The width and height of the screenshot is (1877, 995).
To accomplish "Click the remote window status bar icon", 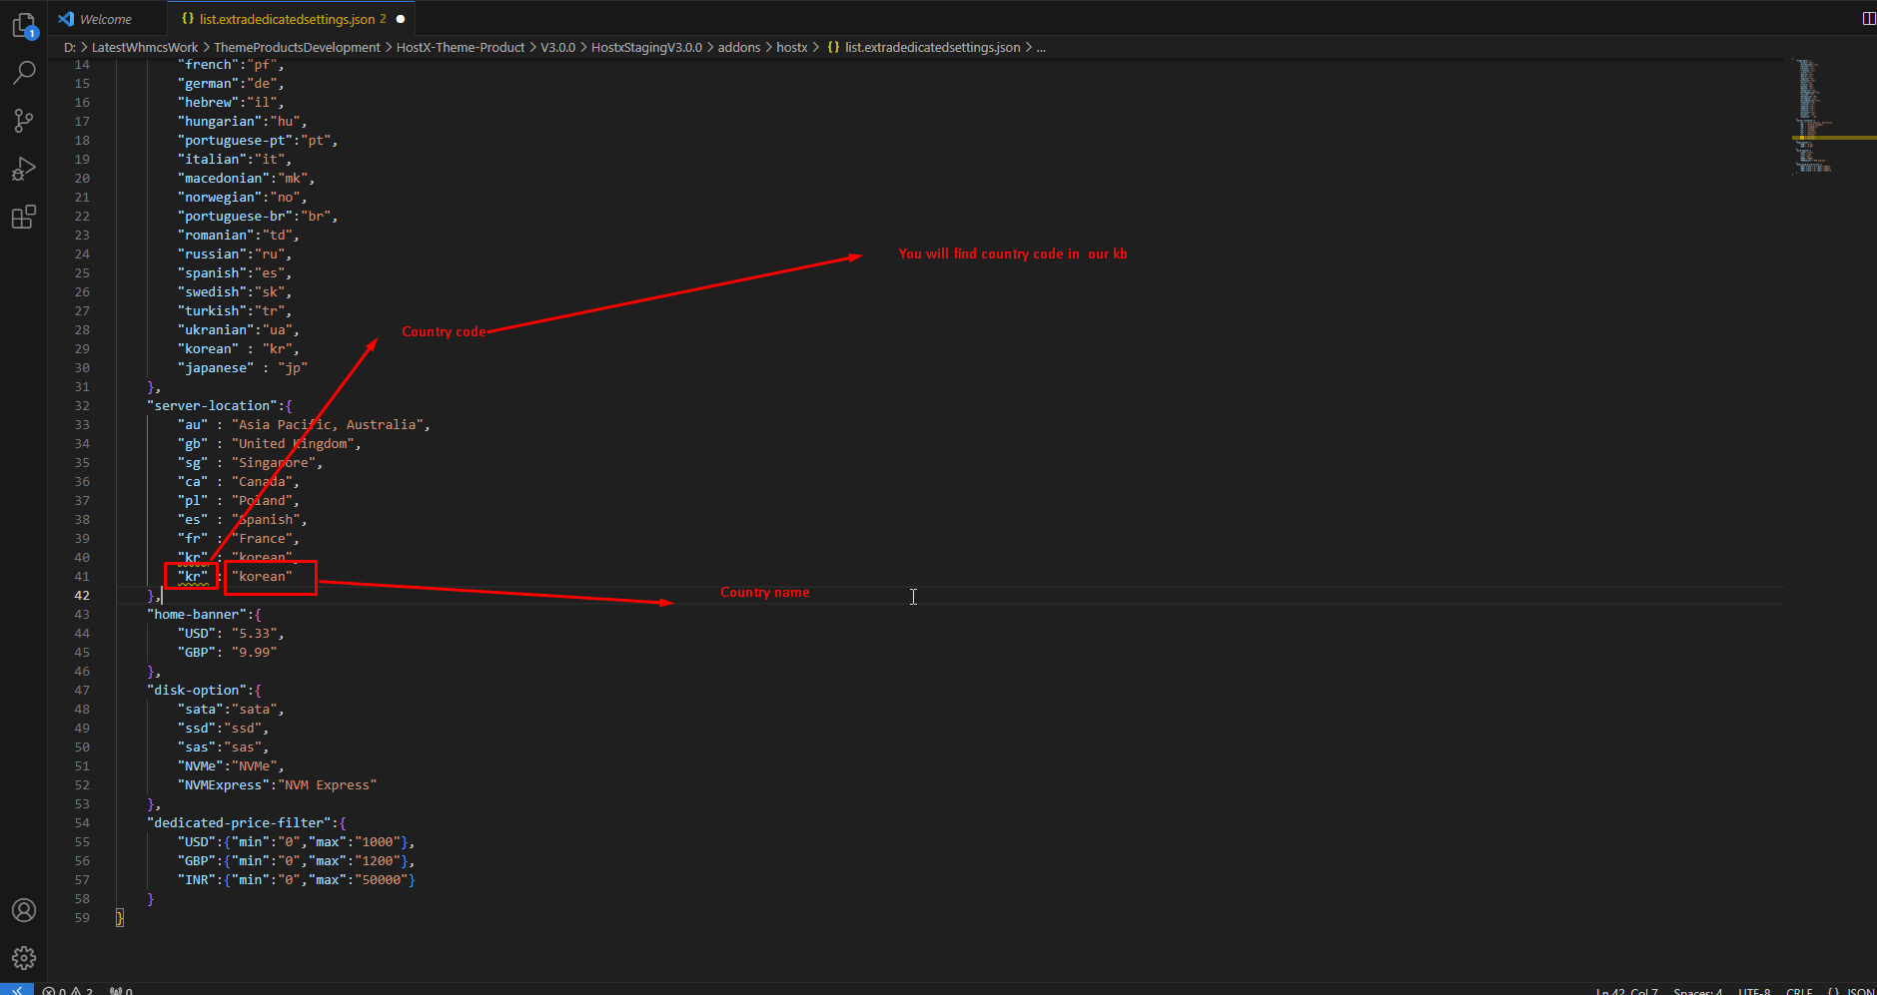I will pyautogui.click(x=17, y=990).
